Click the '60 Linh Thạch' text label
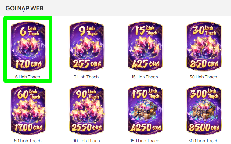 27,141
